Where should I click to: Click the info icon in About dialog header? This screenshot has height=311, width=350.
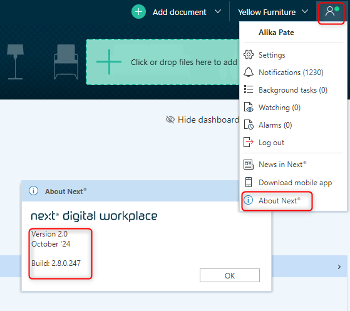(33, 191)
